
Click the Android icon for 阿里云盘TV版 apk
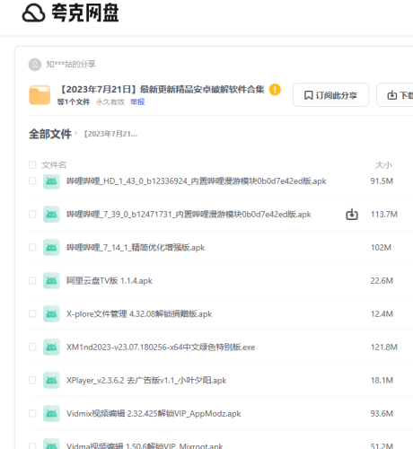tap(51, 281)
